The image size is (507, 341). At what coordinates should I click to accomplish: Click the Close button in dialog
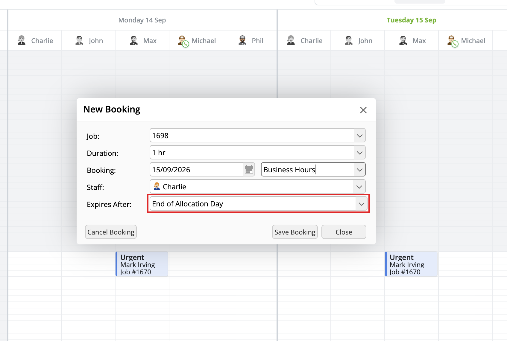pyautogui.click(x=344, y=232)
